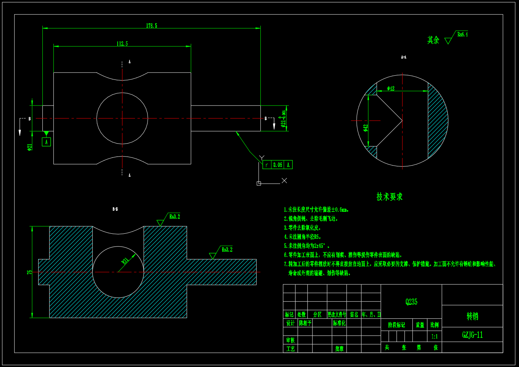Select the part name 转销
The width and height of the screenshot is (519, 367).
tap(472, 316)
